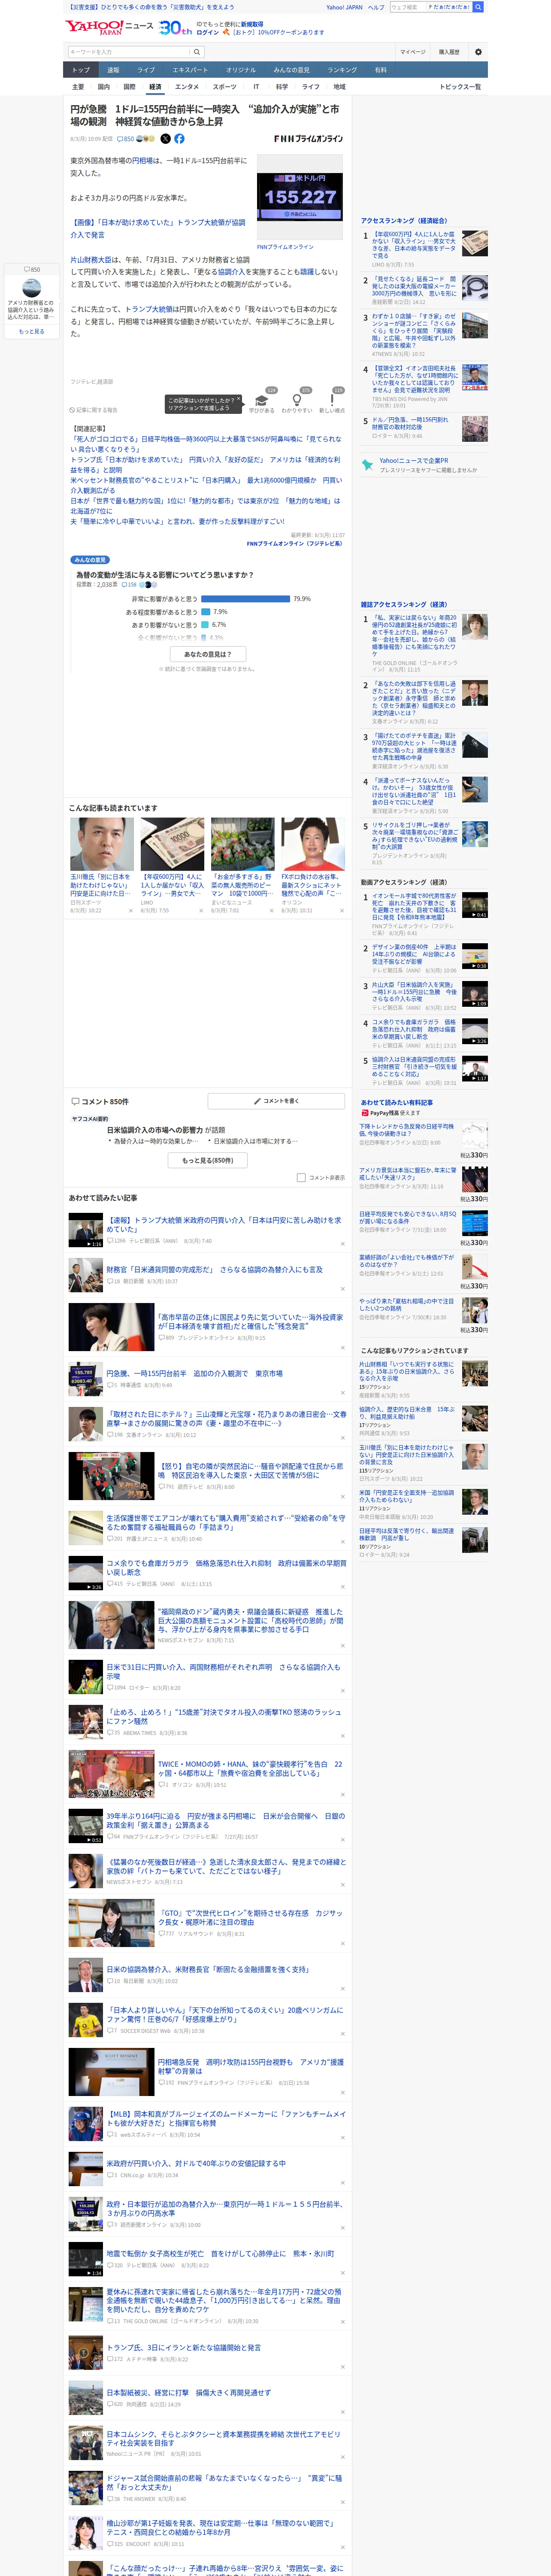Open the 850 comment count under headline
The width and height of the screenshot is (551, 2576).
(125, 139)
